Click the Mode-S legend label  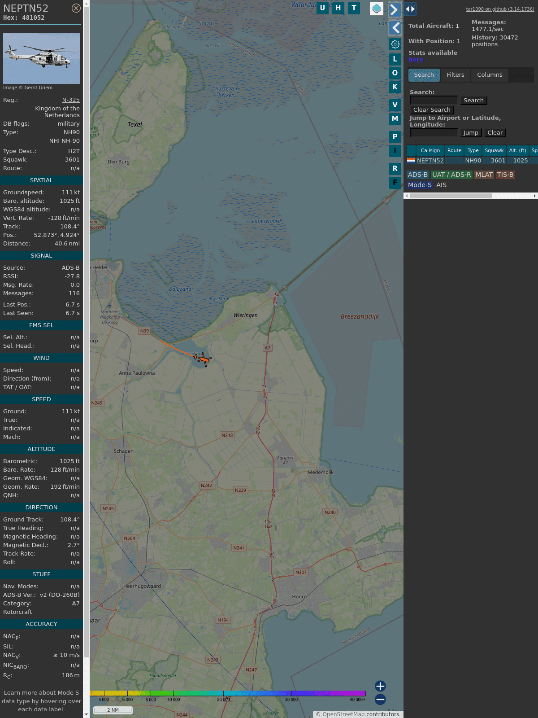point(420,185)
